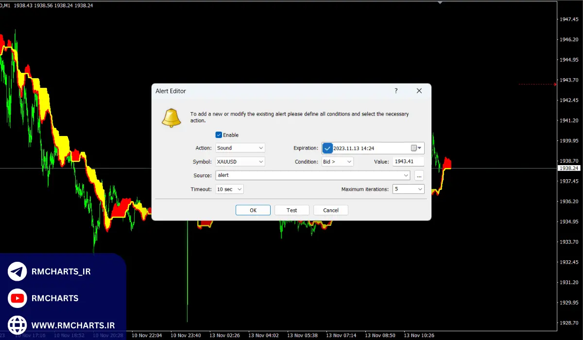Click the question mark help icon
Image resolution: width=583 pixels, height=340 pixels.
coord(396,91)
